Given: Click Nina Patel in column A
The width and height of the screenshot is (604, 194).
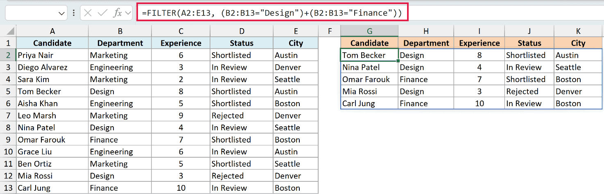Looking at the screenshot, I should 52,127.
